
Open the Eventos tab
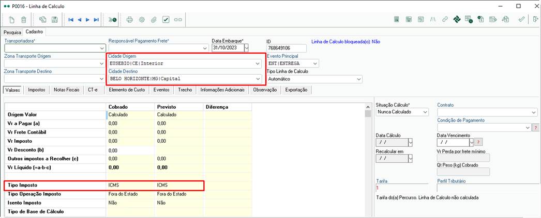coord(161,90)
